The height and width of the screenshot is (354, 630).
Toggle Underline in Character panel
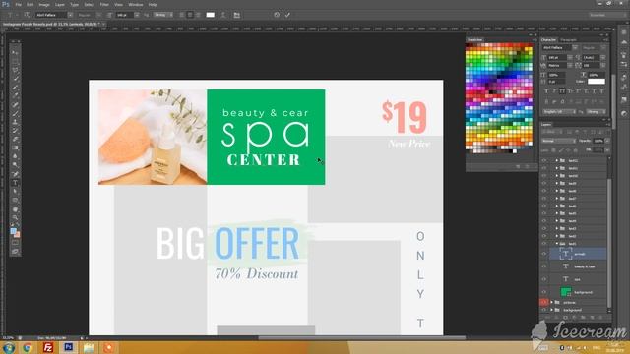[x=594, y=91]
